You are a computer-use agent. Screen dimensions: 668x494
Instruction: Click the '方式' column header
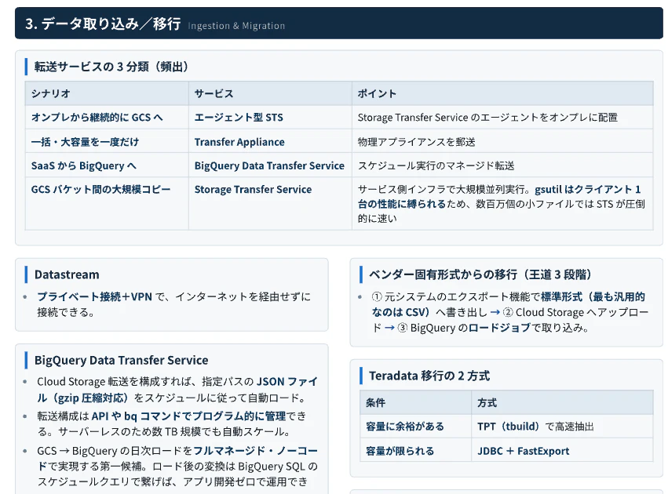562,402
